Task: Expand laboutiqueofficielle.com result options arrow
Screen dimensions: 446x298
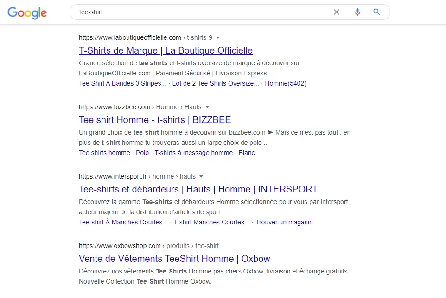Action: [x=218, y=38]
